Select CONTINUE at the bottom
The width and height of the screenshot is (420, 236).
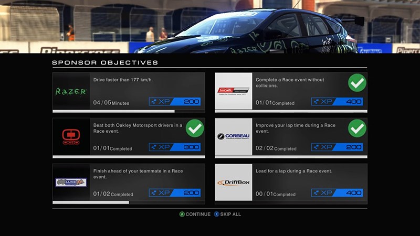(195, 214)
